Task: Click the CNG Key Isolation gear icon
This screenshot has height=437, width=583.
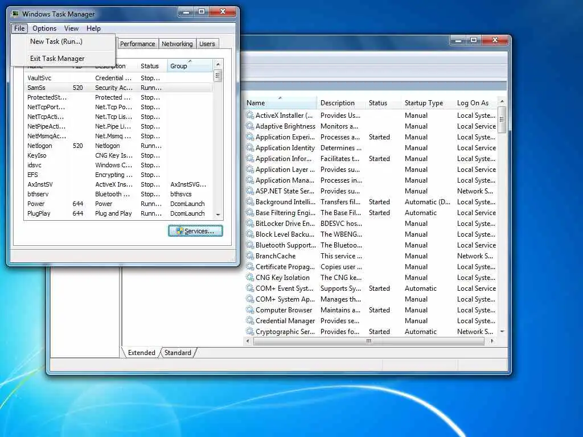Action: (250, 277)
